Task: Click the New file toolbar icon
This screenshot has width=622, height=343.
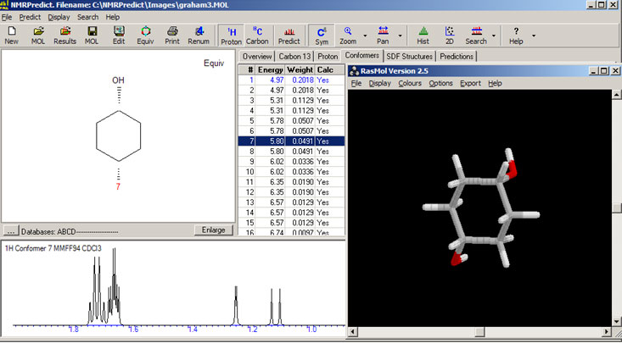Action: [12, 34]
